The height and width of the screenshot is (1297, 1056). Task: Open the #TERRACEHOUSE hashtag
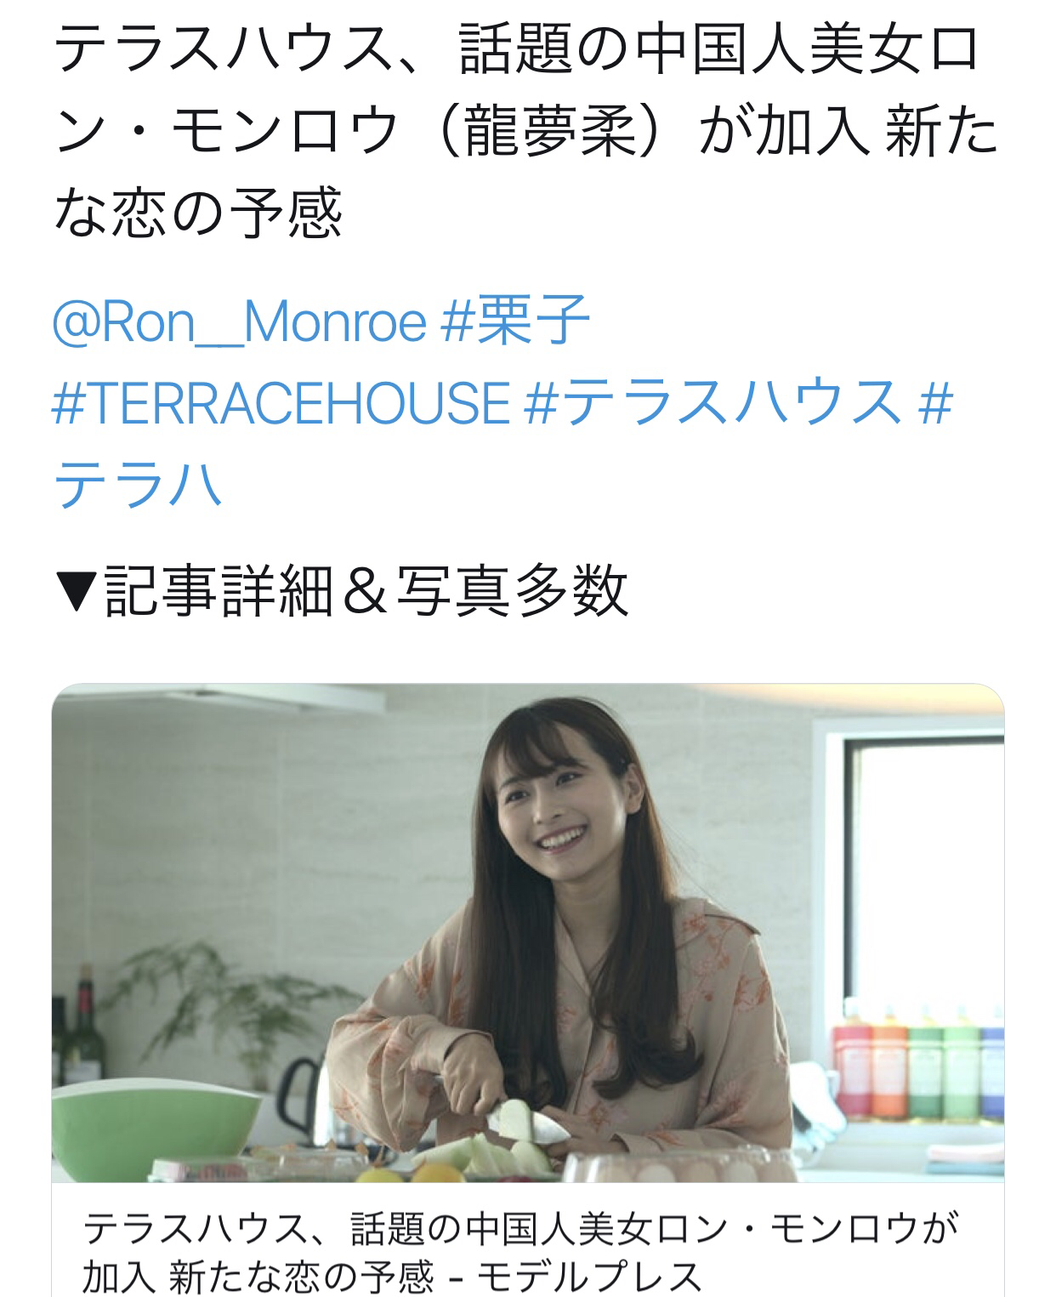coord(281,402)
